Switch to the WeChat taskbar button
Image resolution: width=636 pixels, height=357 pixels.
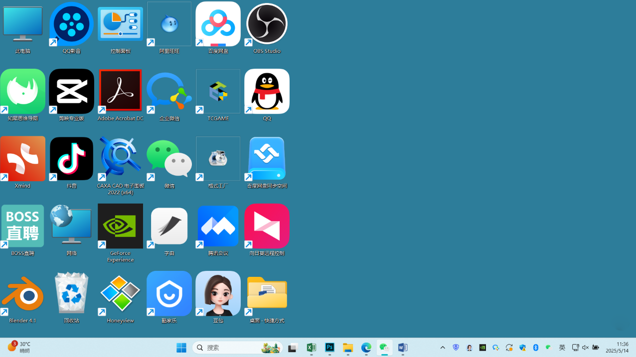click(x=384, y=348)
